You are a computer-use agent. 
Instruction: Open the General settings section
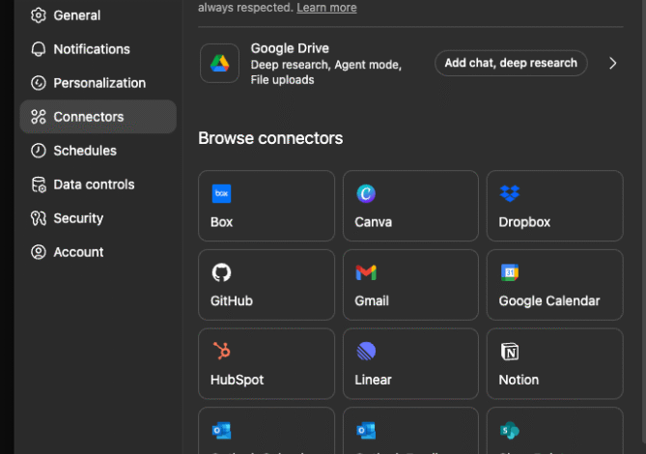point(76,15)
